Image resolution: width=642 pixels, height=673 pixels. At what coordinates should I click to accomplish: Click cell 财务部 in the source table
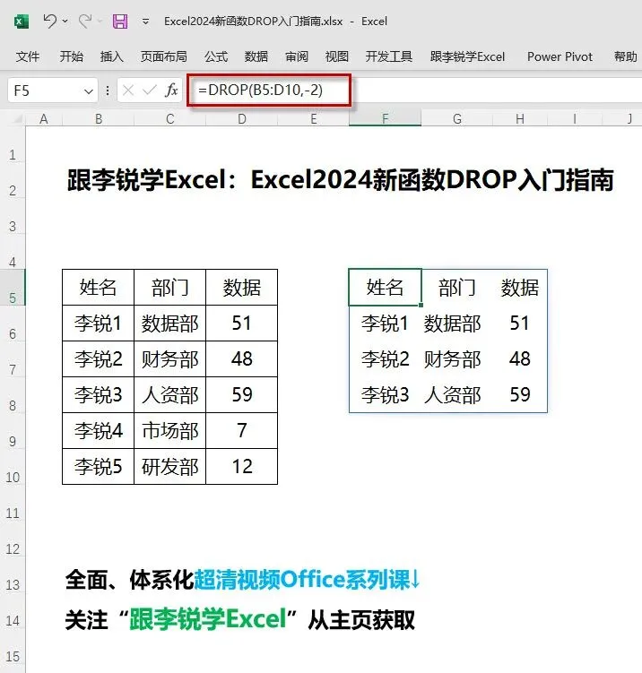(170, 359)
